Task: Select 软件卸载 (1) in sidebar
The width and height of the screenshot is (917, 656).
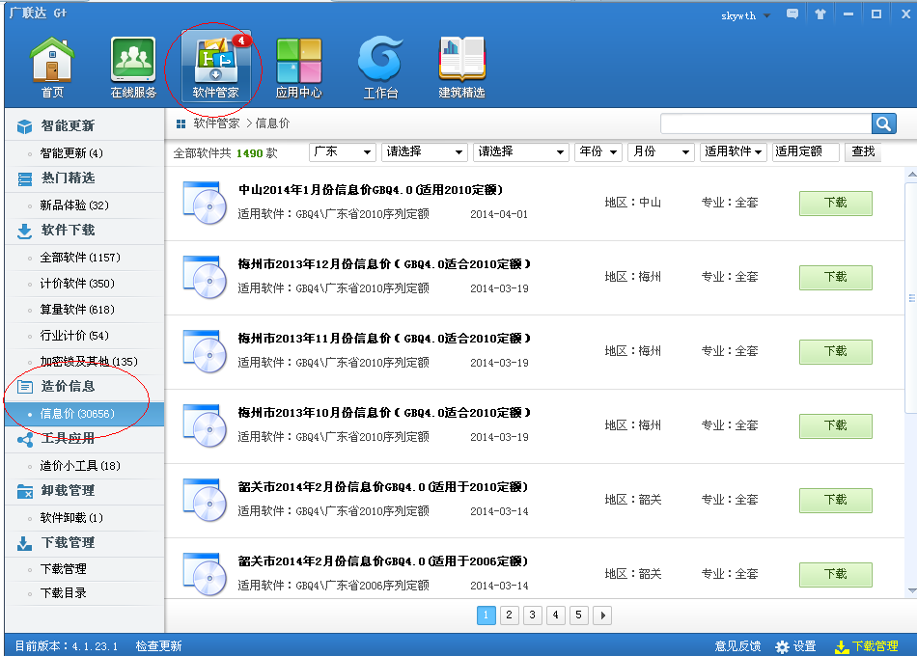Action: click(x=71, y=518)
